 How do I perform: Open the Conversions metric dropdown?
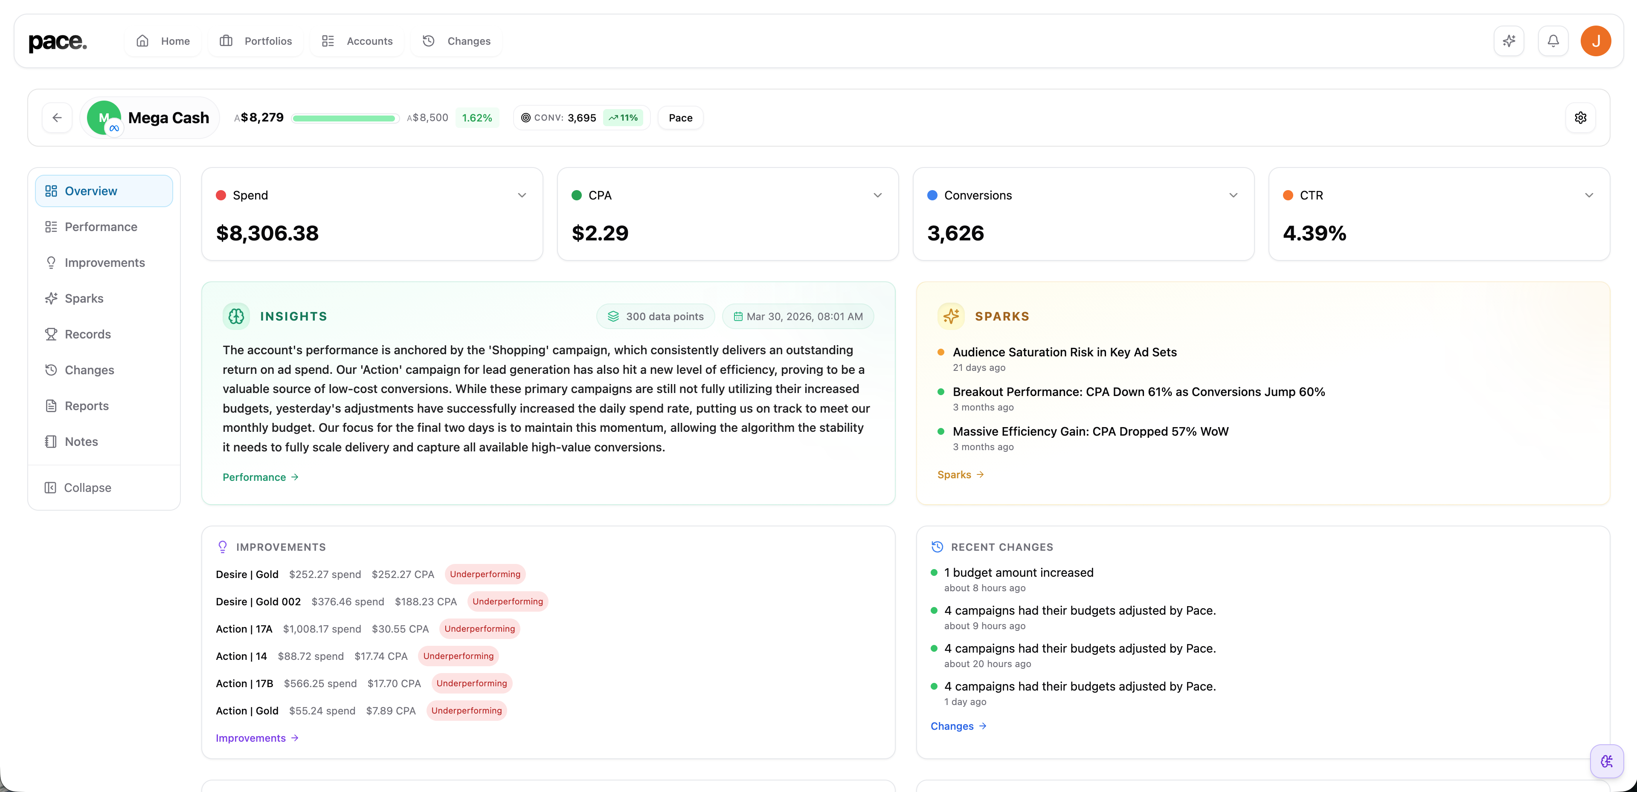click(x=1233, y=196)
